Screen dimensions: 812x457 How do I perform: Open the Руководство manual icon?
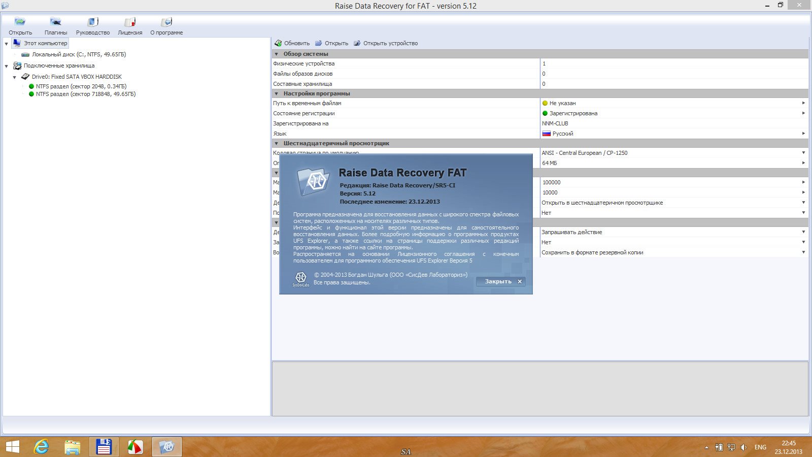coord(92,22)
